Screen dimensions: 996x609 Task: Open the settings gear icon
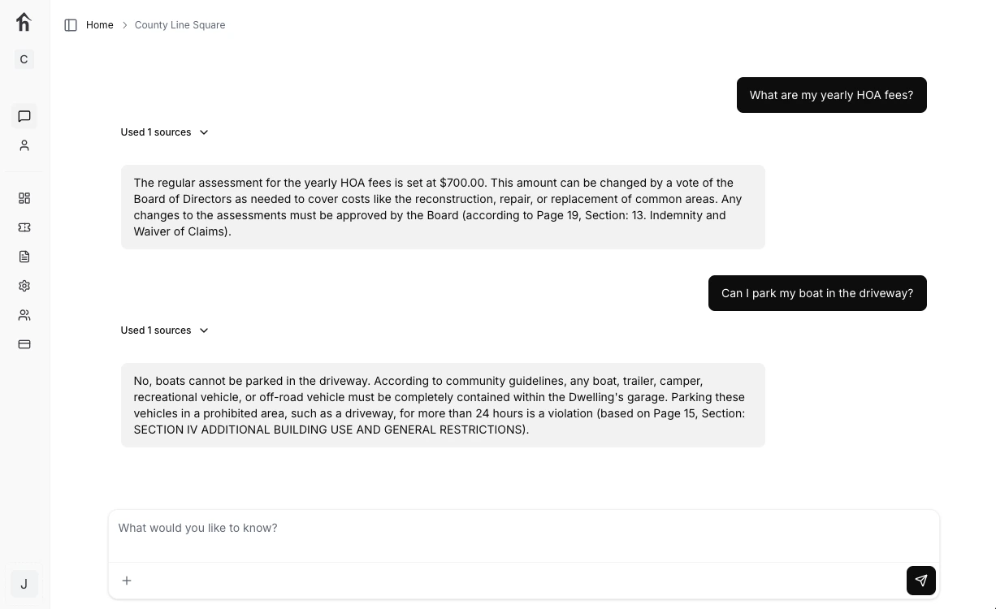click(x=24, y=286)
